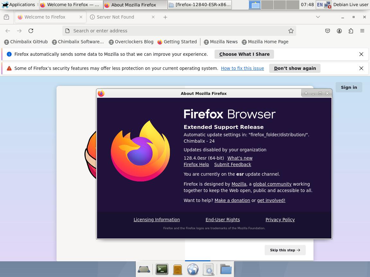Switch to the Welcome to Firefox tab

coord(50,17)
